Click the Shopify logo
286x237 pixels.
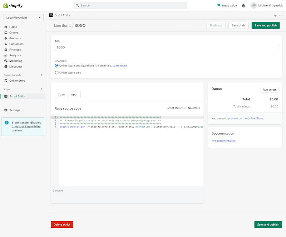pyautogui.click(x=13, y=5)
